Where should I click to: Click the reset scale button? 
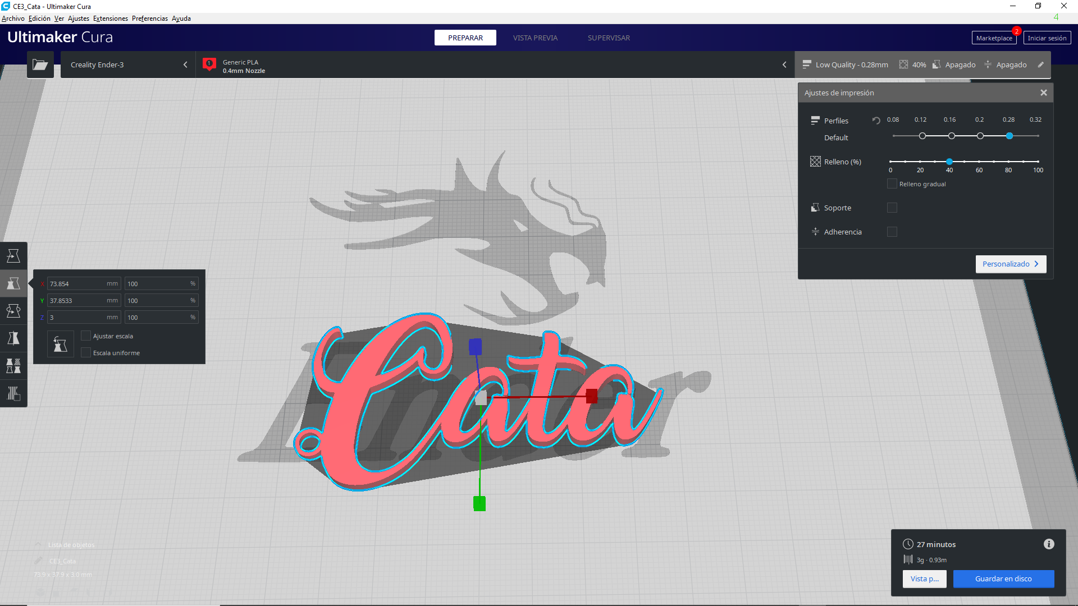click(x=61, y=344)
